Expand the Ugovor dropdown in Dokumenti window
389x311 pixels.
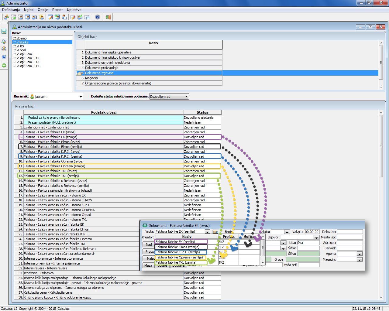[x=316, y=238]
